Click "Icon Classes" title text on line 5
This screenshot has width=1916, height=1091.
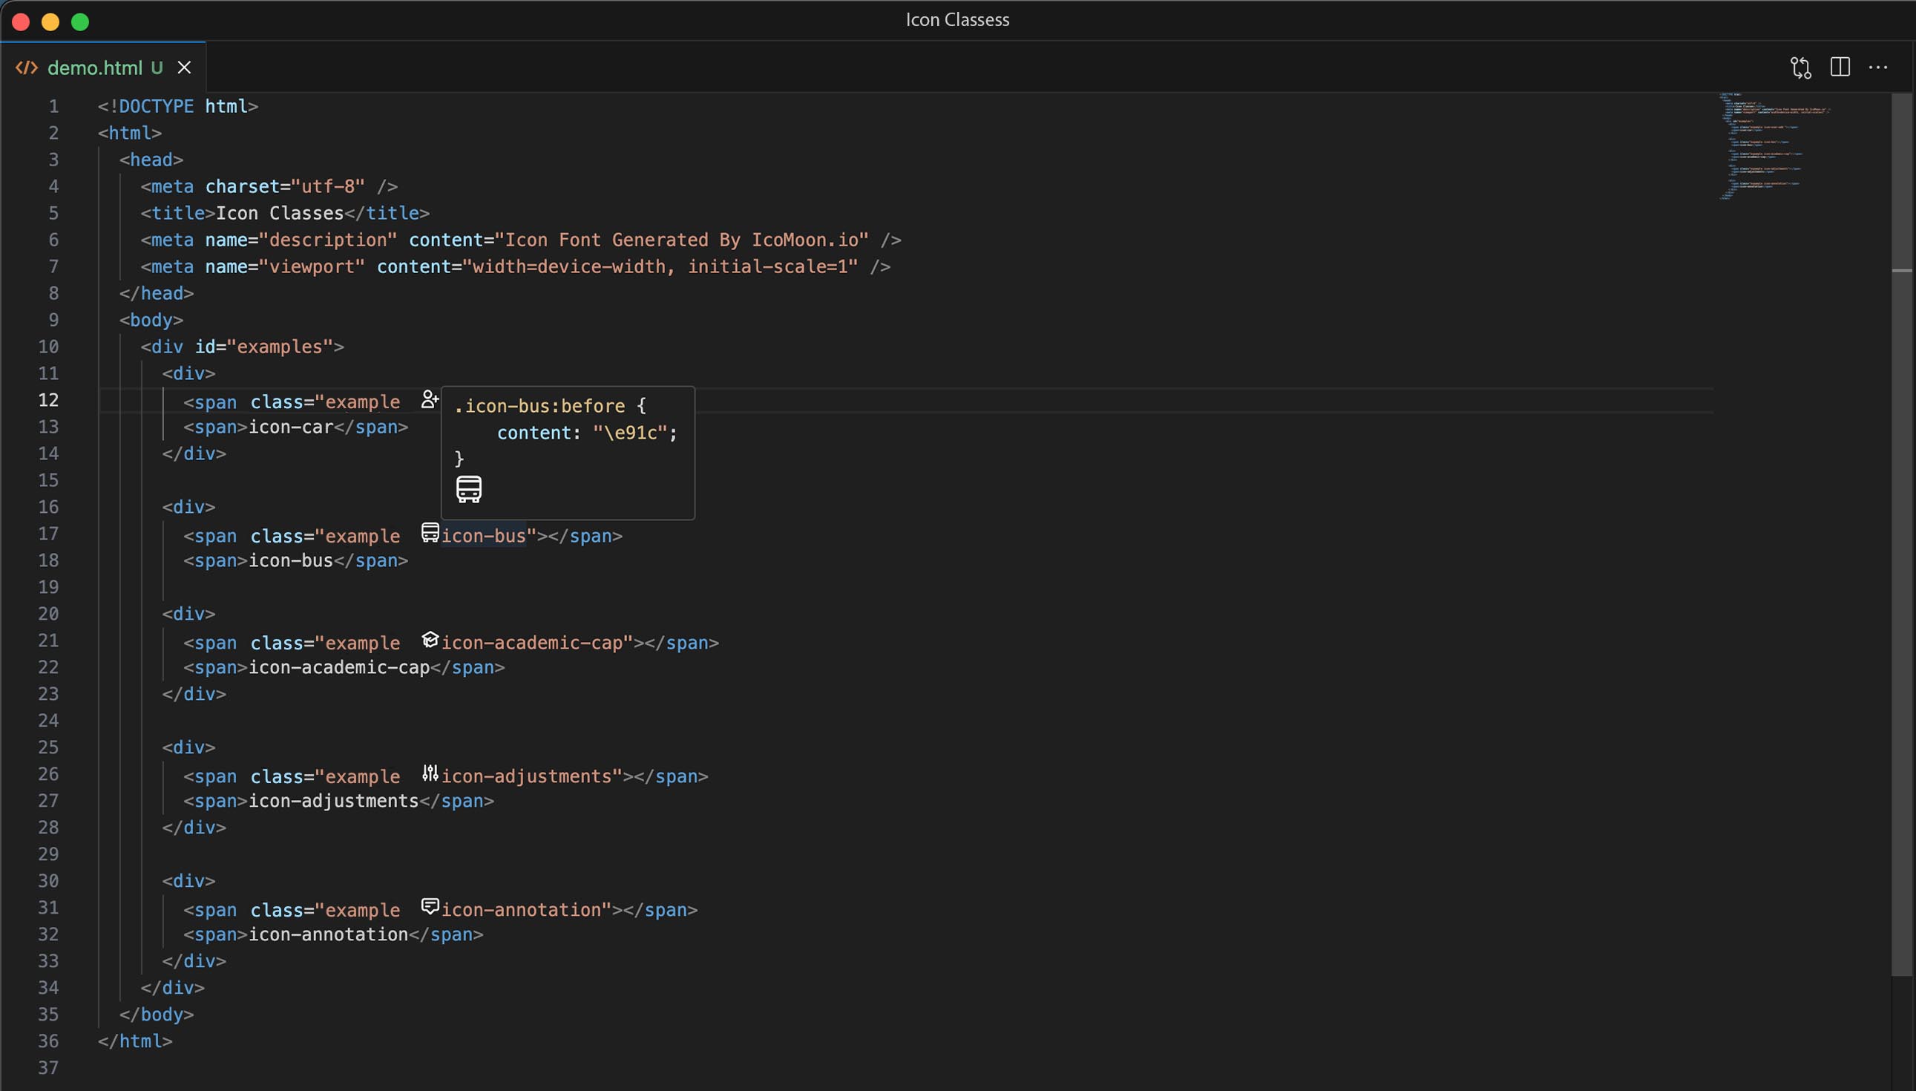pyautogui.click(x=280, y=214)
